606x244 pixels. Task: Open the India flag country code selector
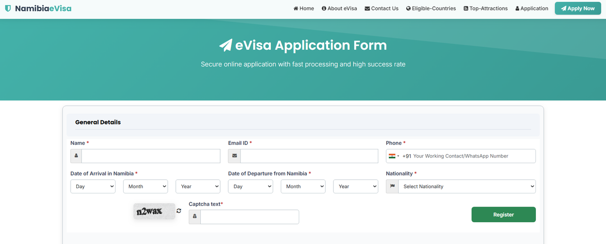click(394, 156)
